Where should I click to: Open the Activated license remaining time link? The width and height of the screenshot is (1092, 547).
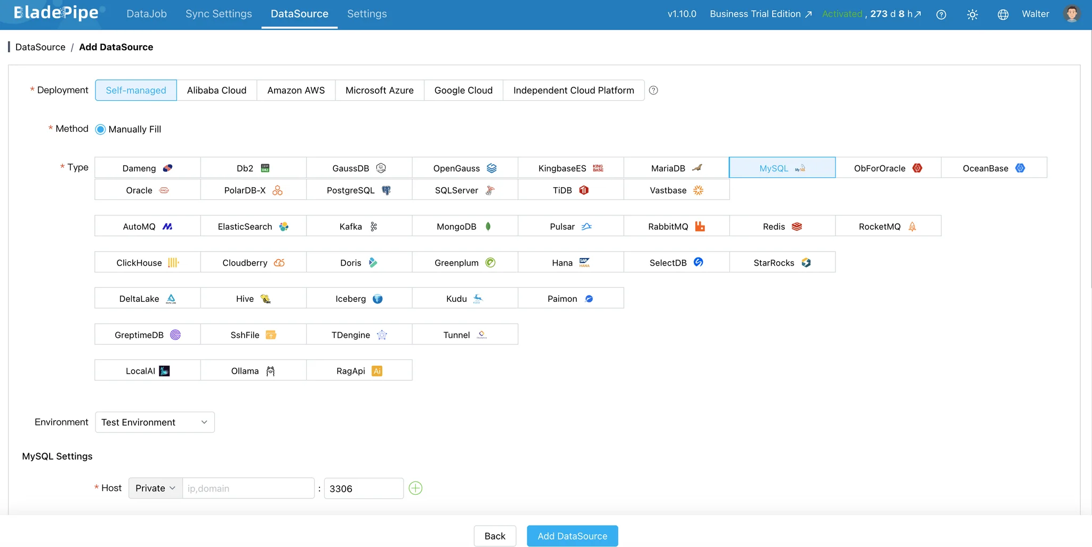871,14
